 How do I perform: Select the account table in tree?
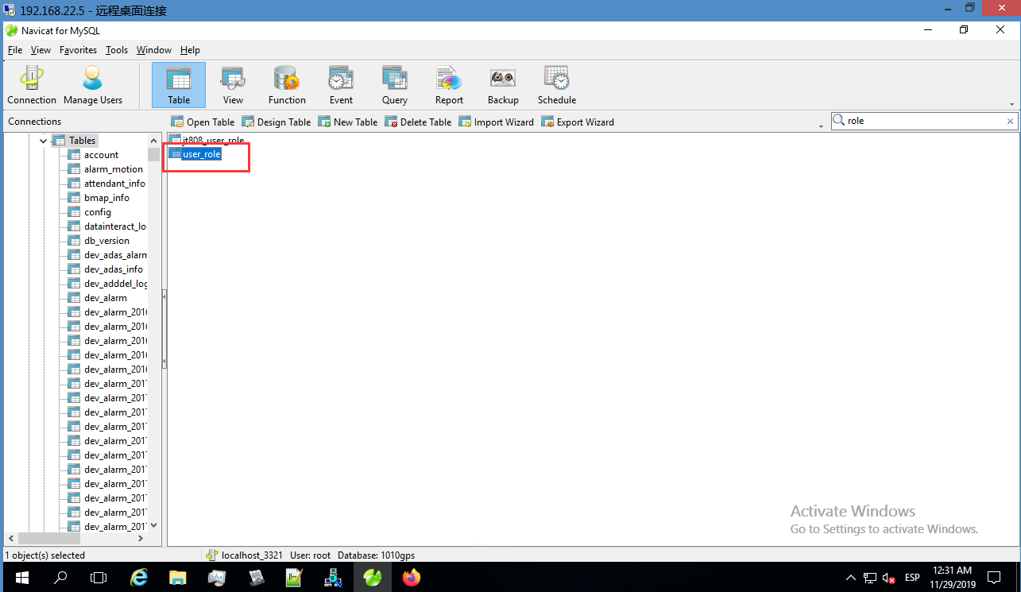101,155
